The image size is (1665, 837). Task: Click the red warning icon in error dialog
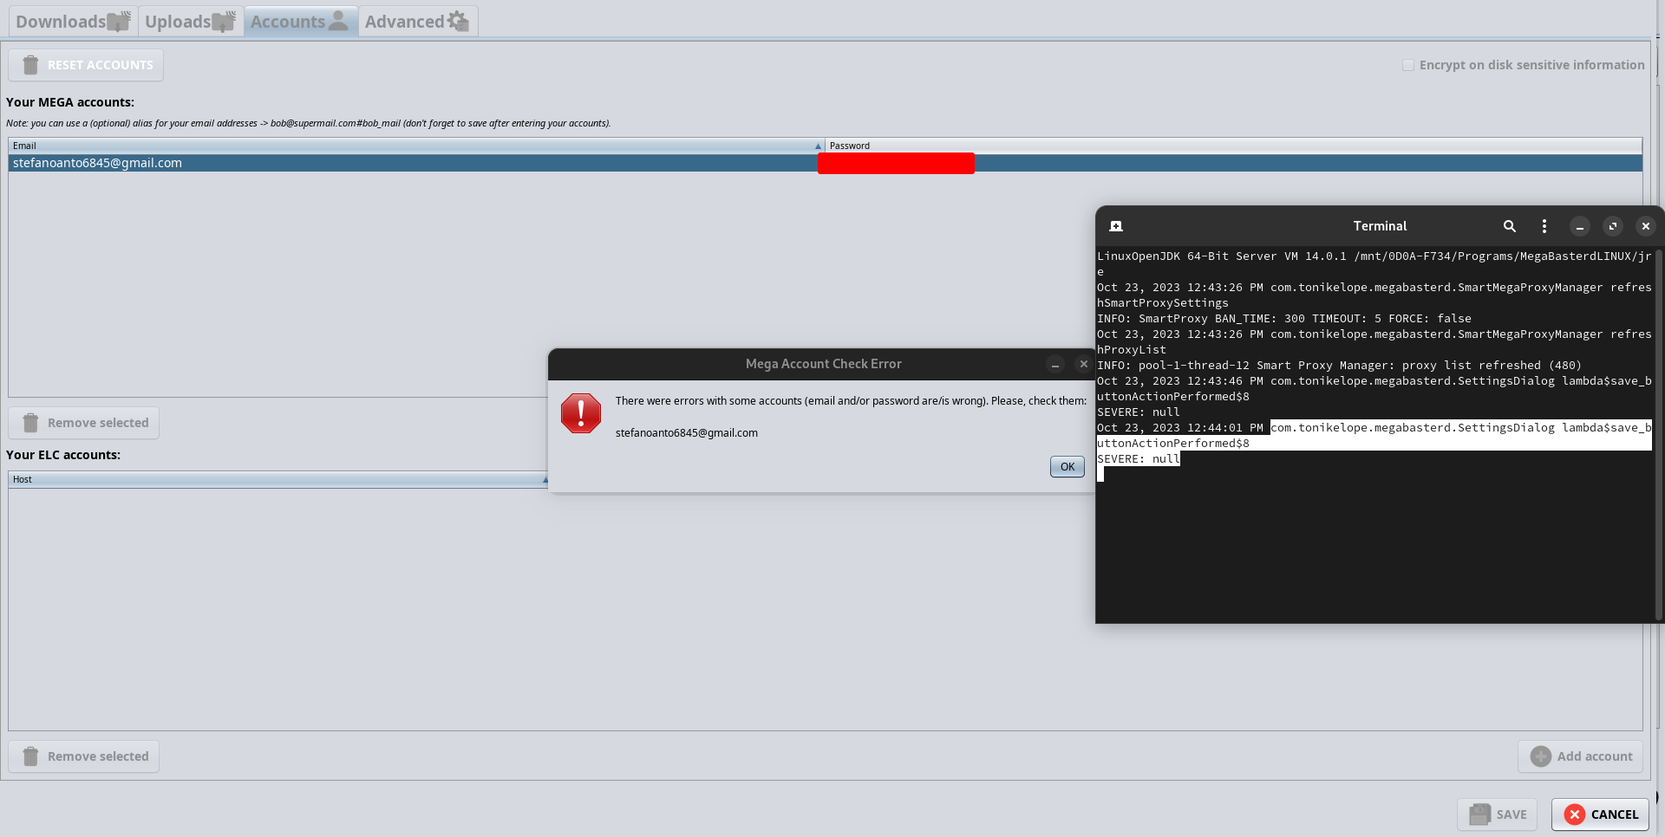pyautogui.click(x=579, y=413)
